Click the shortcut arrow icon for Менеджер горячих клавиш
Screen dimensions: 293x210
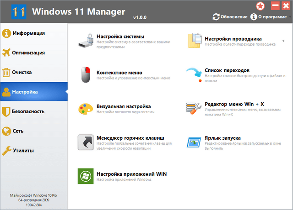point(85,142)
